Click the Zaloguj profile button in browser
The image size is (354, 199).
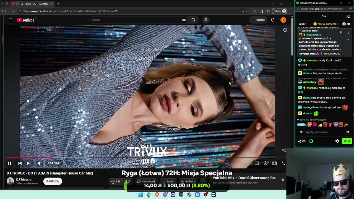coord(280,11)
